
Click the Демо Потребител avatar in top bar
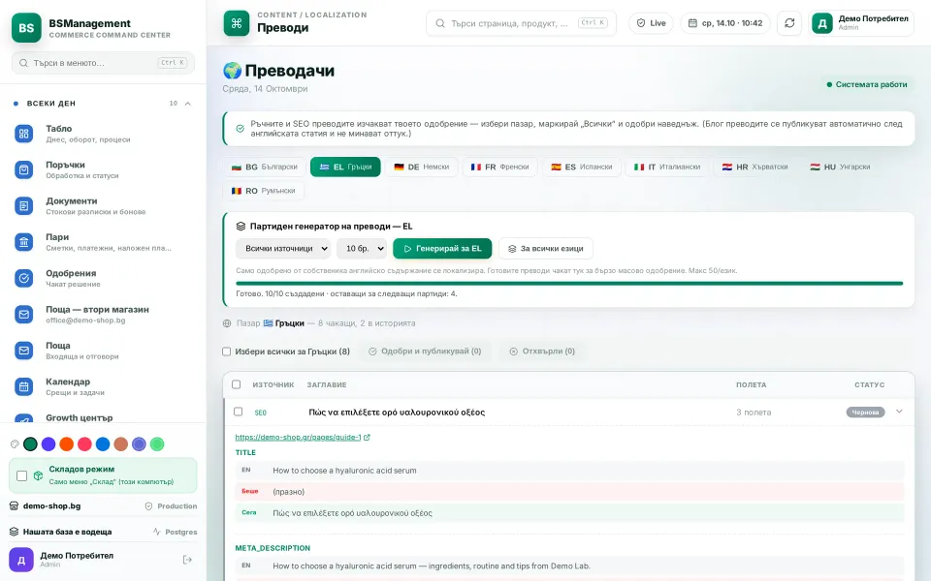pyautogui.click(x=821, y=23)
